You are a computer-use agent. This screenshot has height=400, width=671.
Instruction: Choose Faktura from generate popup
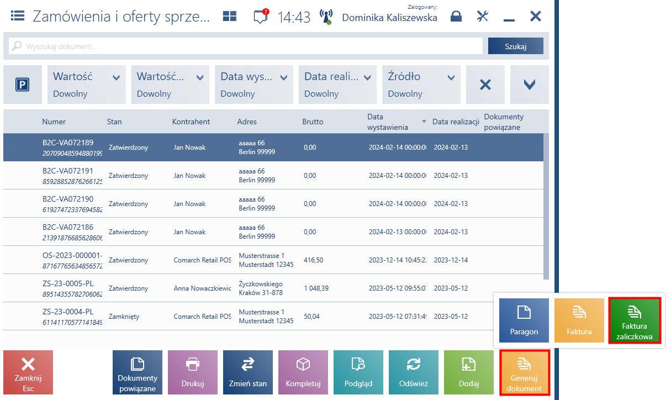579,321
